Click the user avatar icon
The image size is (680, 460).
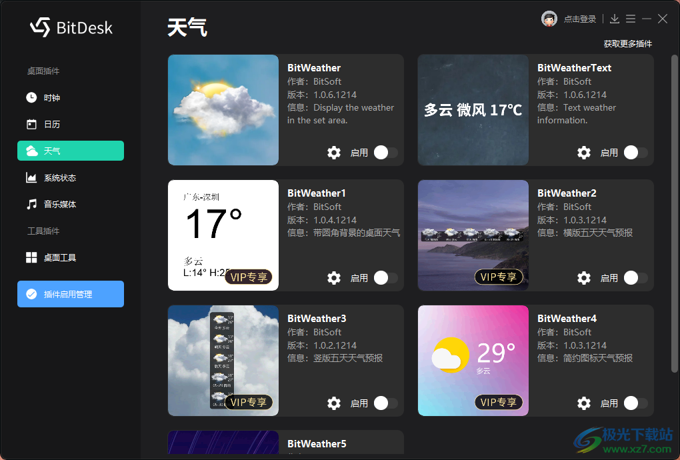tap(549, 19)
